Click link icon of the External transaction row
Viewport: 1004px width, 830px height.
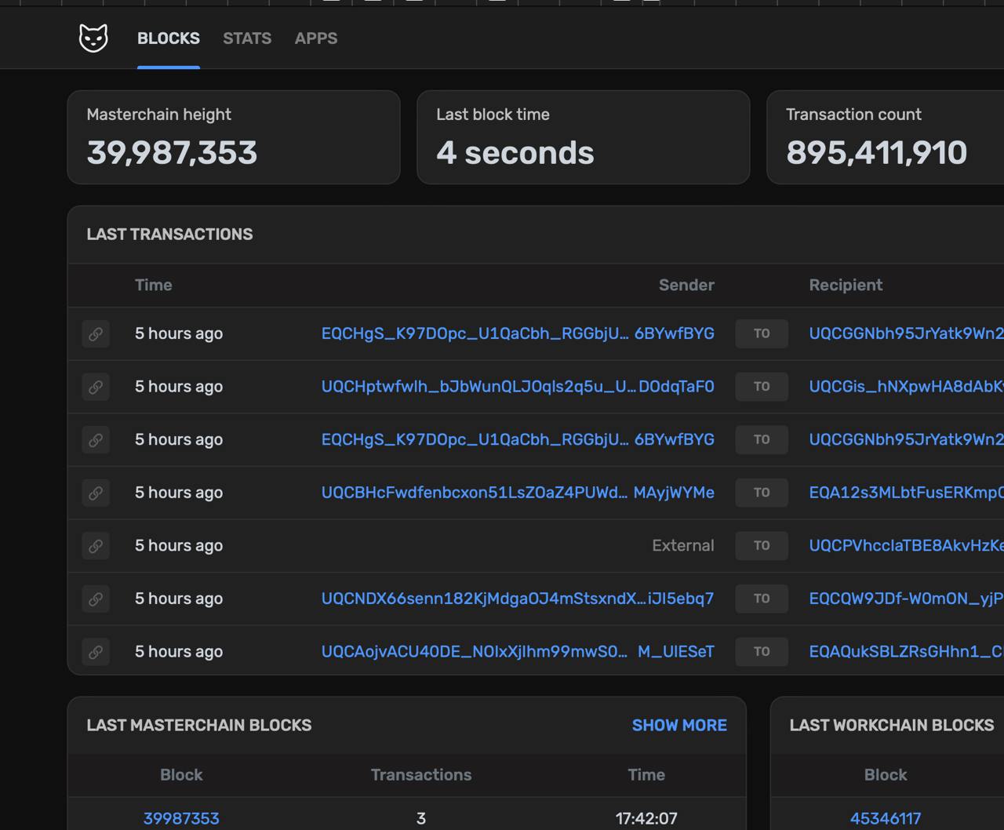click(x=96, y=545)
